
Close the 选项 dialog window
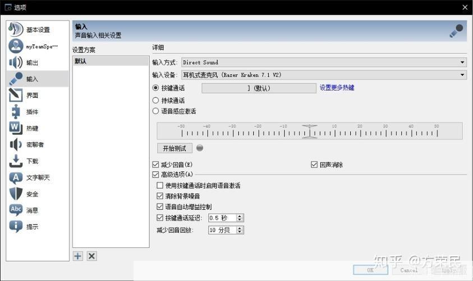465,7
